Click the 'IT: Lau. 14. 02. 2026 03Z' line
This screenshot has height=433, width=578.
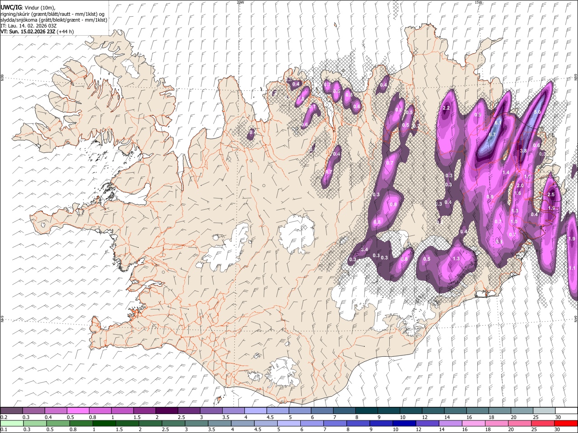[28, 26]
